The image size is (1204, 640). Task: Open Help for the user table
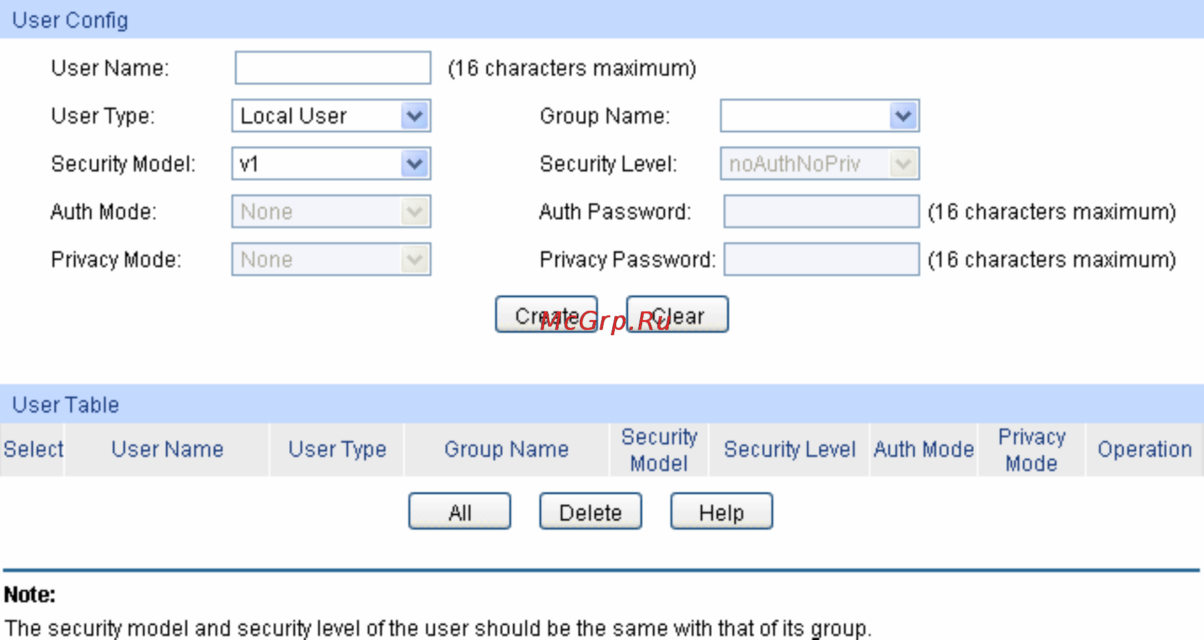pos(722,511)
